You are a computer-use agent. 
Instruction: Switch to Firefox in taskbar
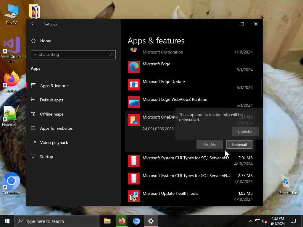point(122,221)
